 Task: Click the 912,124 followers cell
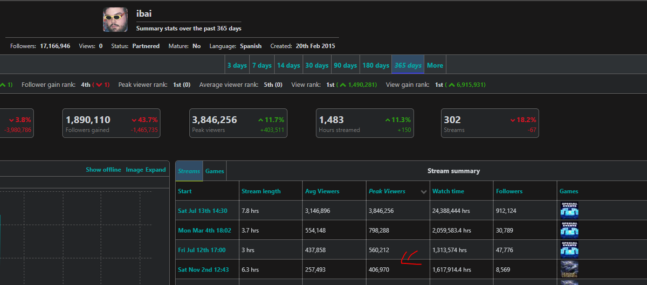(x=506, y=211)
